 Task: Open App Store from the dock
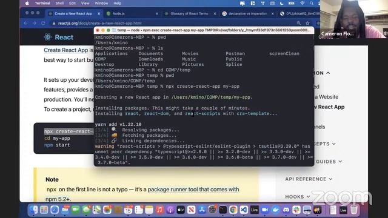pos(202,210)
